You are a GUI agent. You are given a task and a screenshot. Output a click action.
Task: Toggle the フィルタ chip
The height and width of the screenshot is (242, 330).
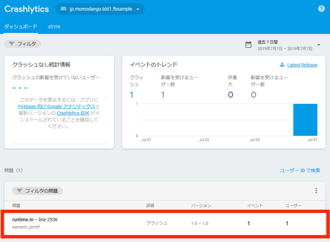tap(23, 44)
